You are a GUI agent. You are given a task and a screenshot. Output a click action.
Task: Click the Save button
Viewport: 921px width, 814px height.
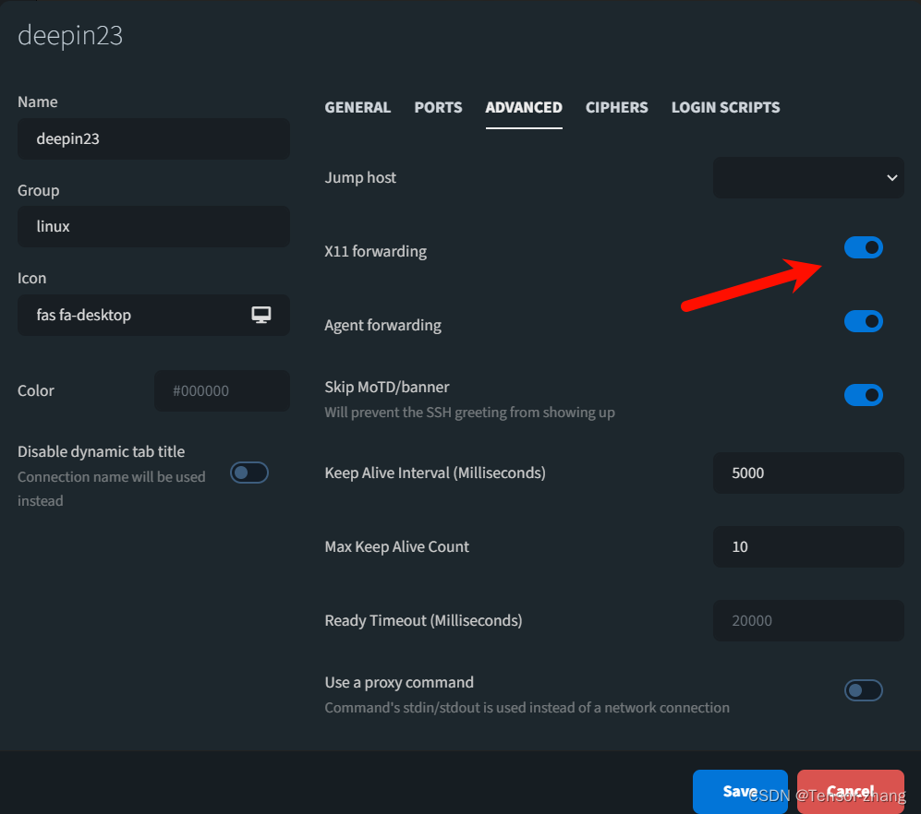coord(740,791)
